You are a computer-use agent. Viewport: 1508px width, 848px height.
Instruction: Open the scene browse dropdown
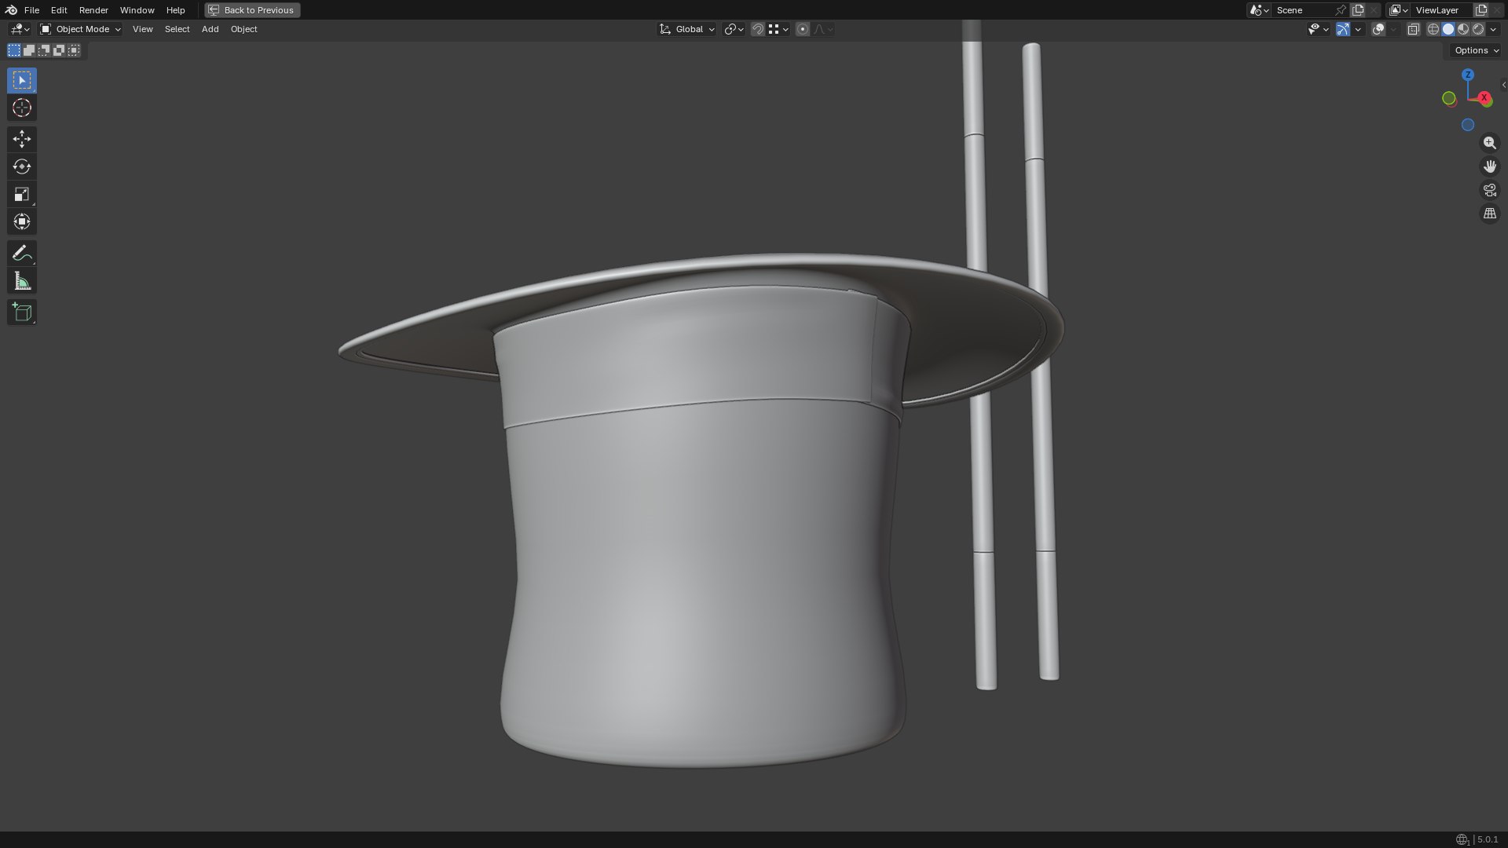click(1259, 10)
